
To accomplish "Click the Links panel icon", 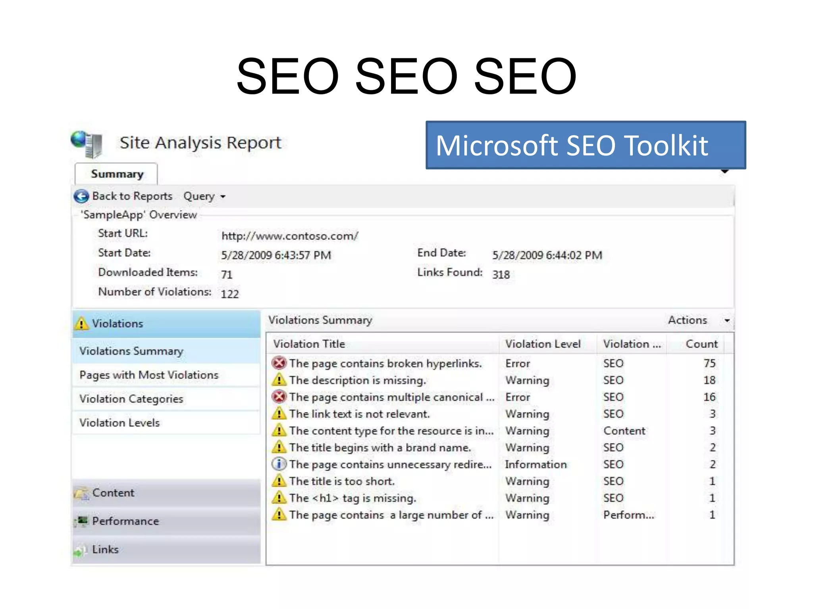I will click(x=81, y=550).
